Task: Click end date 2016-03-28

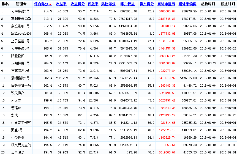Action: (x=228, y=48)
